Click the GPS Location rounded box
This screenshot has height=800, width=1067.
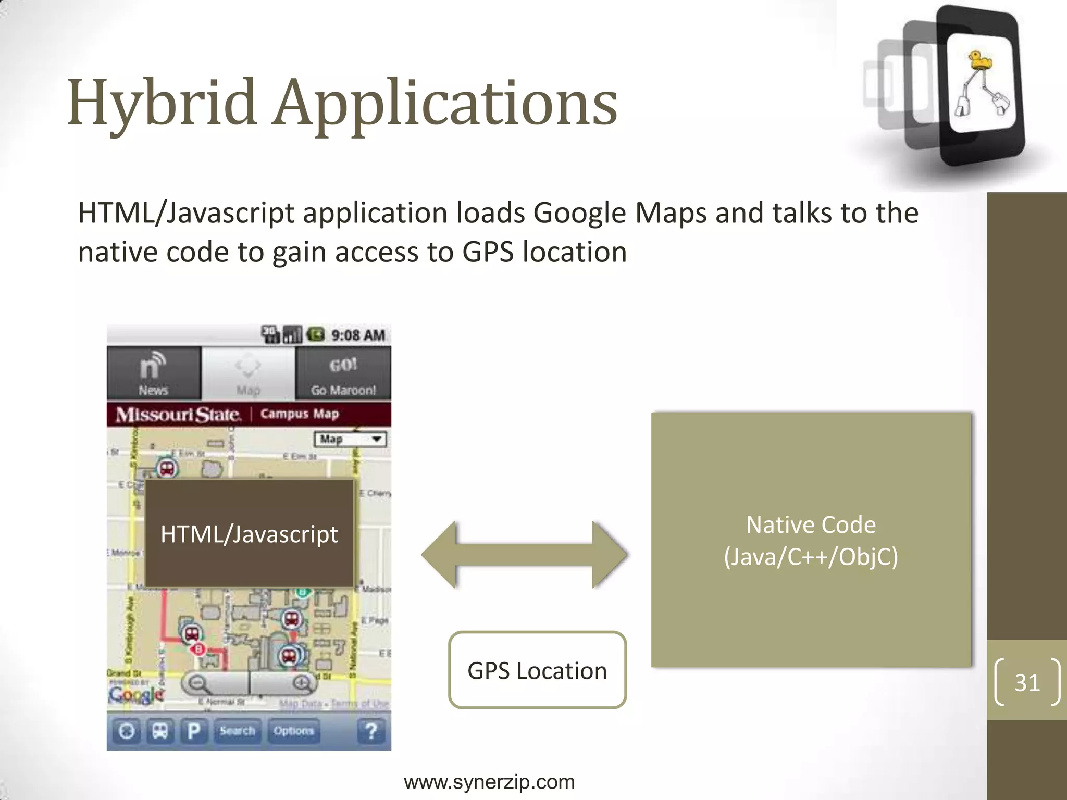537,670
